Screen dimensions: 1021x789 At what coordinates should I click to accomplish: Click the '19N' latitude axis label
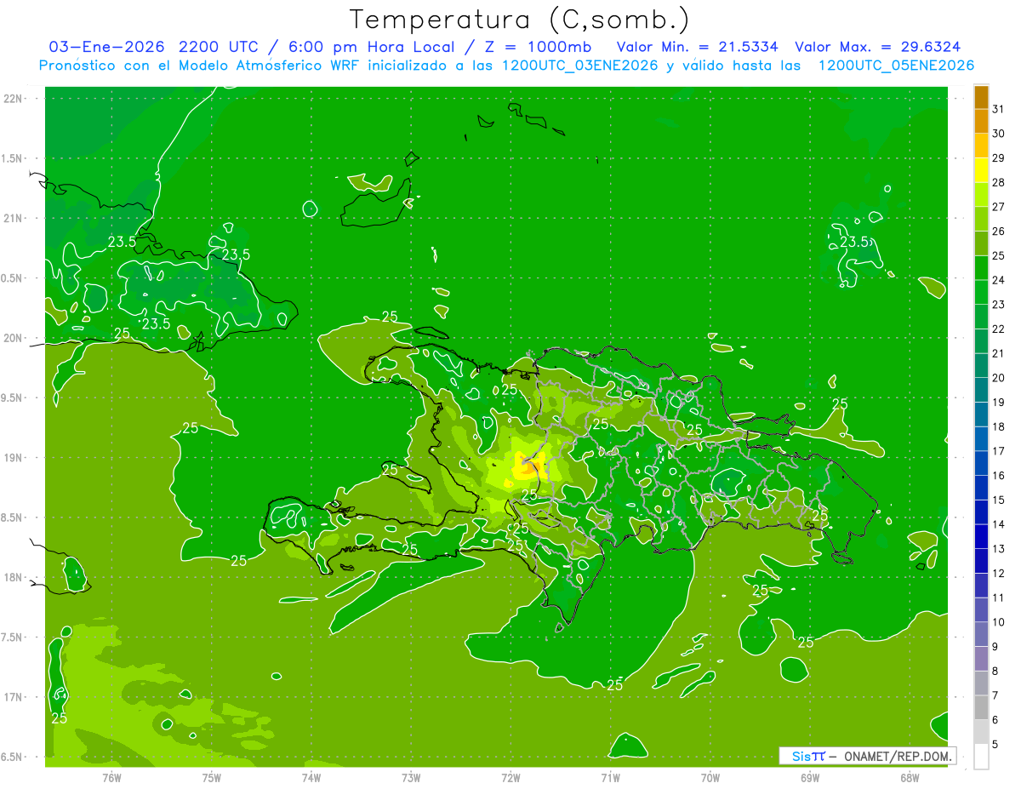tap(14, 458)
